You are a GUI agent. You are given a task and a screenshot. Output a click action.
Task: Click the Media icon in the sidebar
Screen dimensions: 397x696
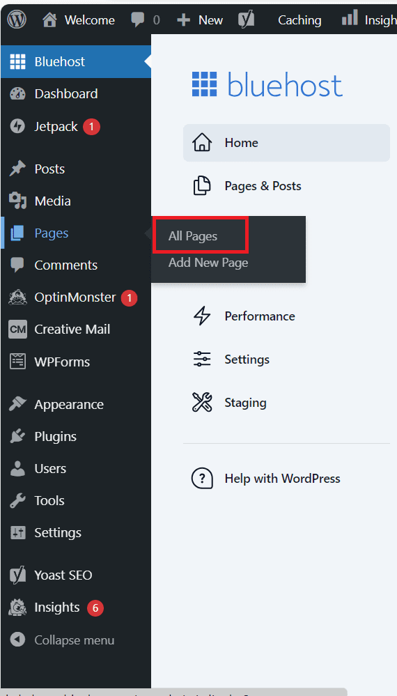click(17, 201)
